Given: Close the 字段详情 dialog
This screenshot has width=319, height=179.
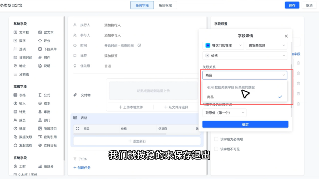Looking at the screenshot, I should pos(286,36).
